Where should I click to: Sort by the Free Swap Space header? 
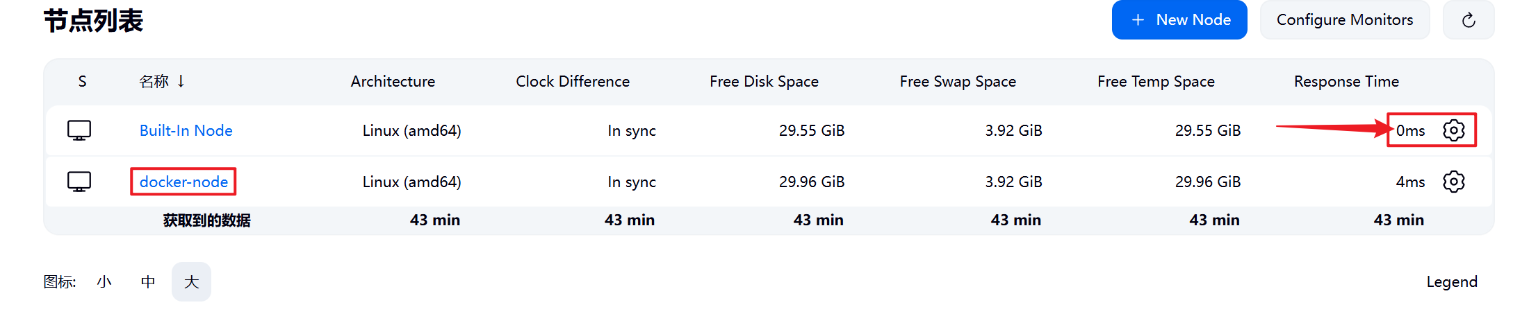[x=958, y=82]
